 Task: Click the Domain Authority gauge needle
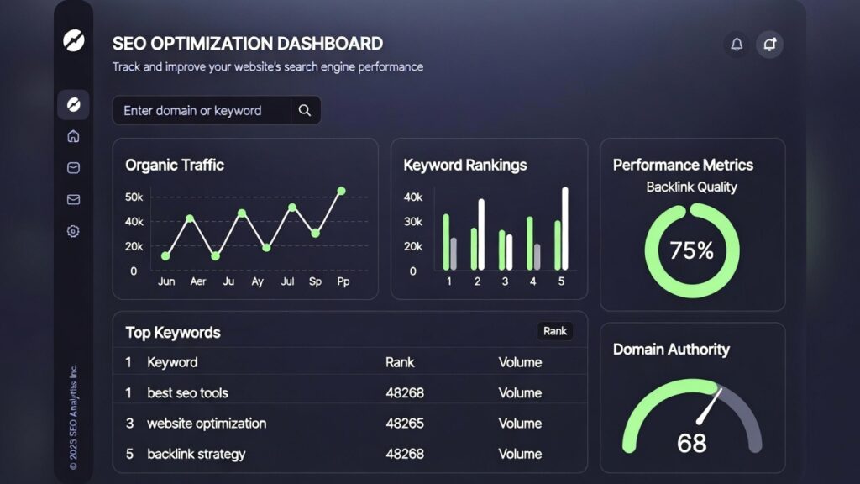[x=711, y=405]
